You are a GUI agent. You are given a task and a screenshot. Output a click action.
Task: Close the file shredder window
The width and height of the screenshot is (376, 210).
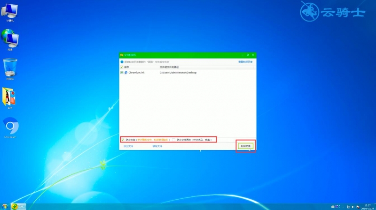[x=253, y=55]
